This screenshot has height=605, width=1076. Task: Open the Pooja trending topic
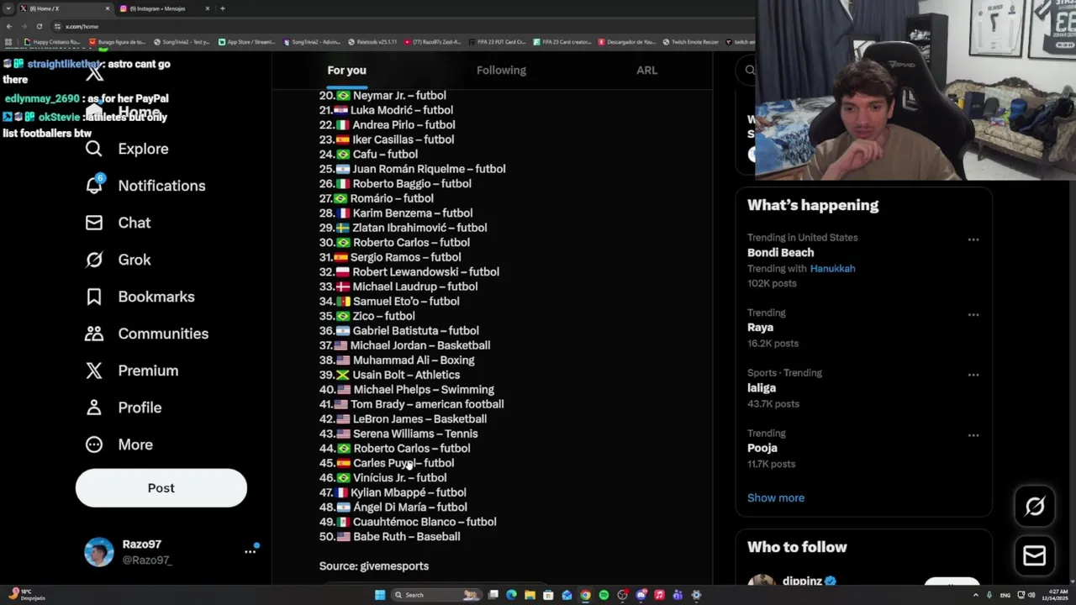[762, 448]
